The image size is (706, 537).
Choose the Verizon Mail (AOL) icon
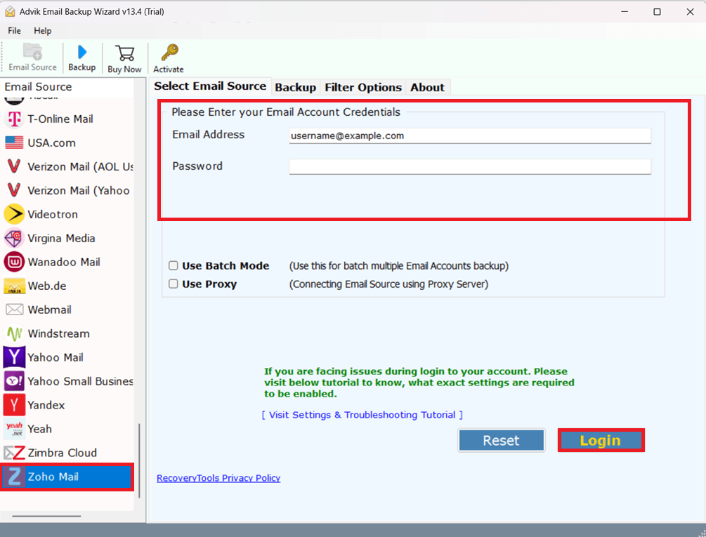pyautogui.click(x=14, y=166)
